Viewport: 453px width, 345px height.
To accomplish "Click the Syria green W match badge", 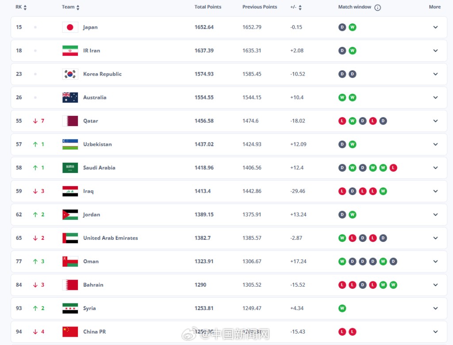I will (x=342, y=308).
